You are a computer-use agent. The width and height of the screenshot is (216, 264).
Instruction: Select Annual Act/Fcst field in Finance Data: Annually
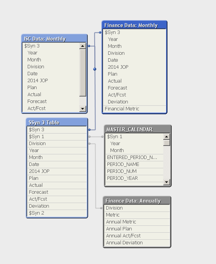pos(137,236)
